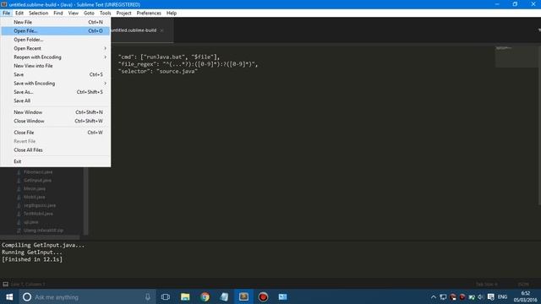Choose Close Window menu entry
Screen dimensions: 541x304
[x=56, y=121]
